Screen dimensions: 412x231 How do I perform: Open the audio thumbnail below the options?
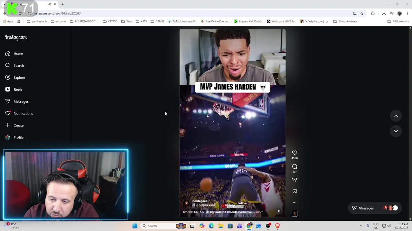pyautogui.click(x=295, y=214)
